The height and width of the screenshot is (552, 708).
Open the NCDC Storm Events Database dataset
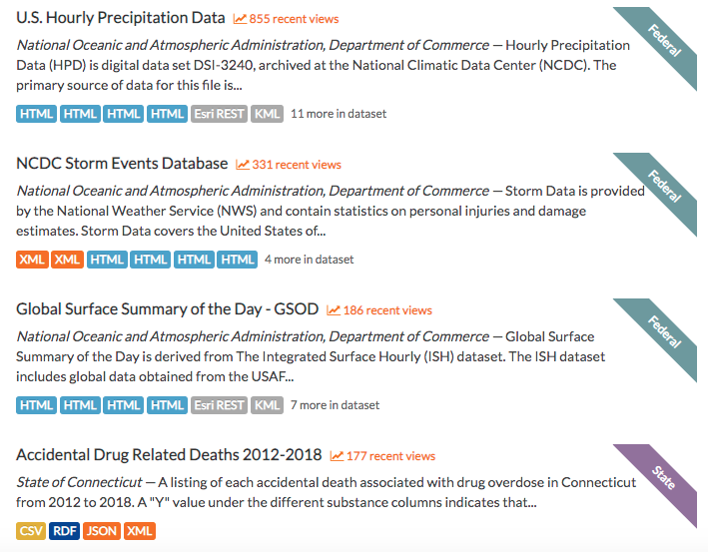click(x=122, y=164)
